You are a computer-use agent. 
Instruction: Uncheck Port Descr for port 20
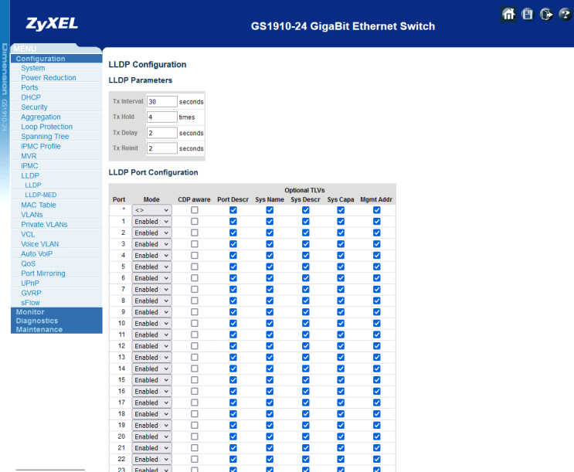click(x=233, y=436)
